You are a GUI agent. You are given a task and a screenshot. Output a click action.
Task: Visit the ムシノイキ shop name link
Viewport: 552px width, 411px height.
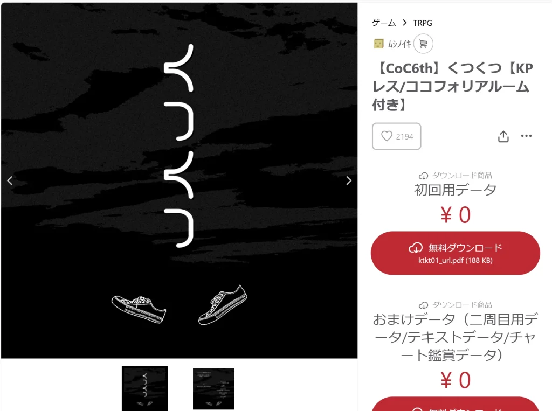[x=399, y=44]
